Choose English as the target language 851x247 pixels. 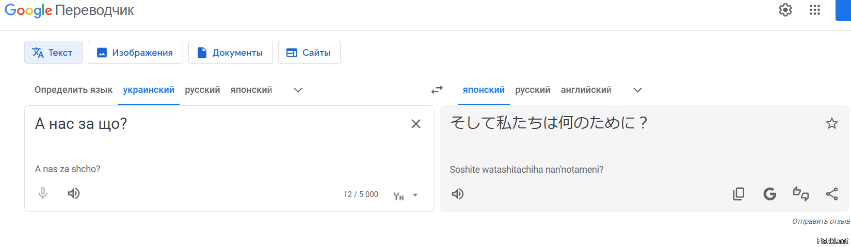click(x=586, y=90)
